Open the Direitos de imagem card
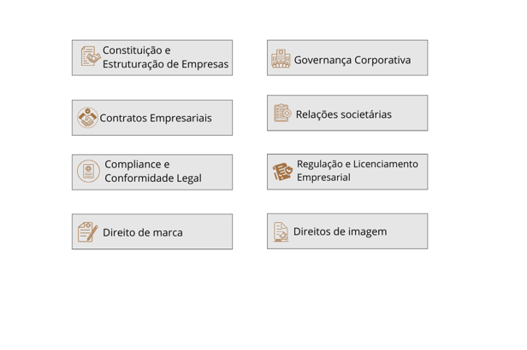The image size is (527, 350). click(x=347, y=231)
